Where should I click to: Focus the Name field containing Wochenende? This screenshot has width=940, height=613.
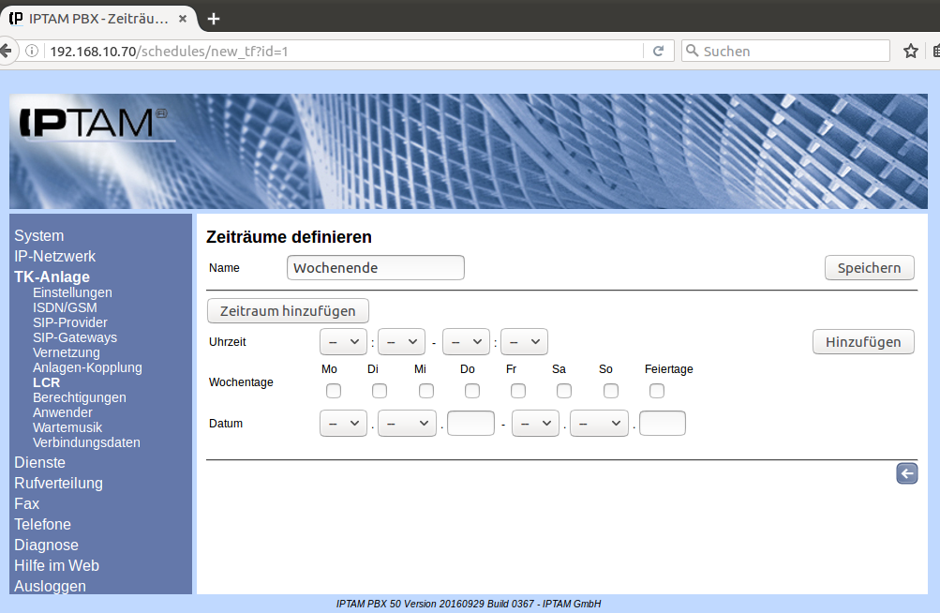[x=375, y=268]
